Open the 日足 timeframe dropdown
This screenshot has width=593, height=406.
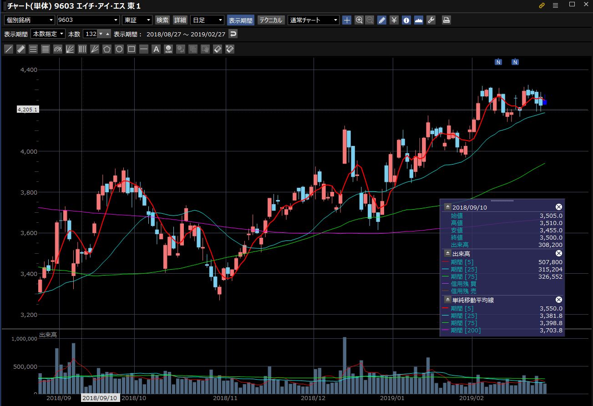[x=207, y=20]
